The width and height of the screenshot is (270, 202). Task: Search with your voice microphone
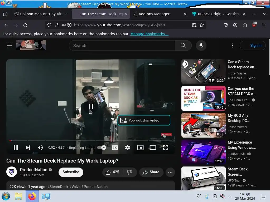tap(201, 46)
